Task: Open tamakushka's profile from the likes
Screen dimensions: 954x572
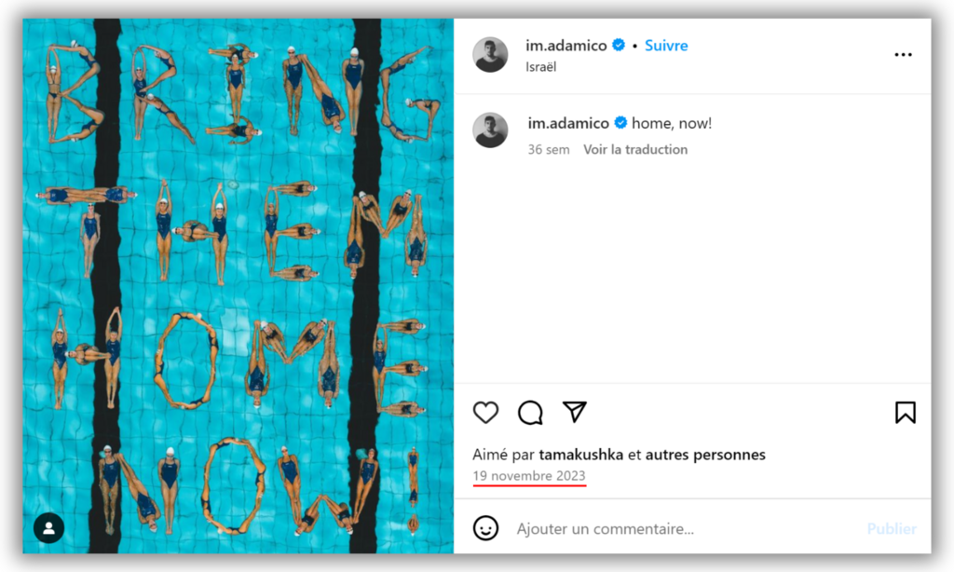Action: [x=581, y=455]
